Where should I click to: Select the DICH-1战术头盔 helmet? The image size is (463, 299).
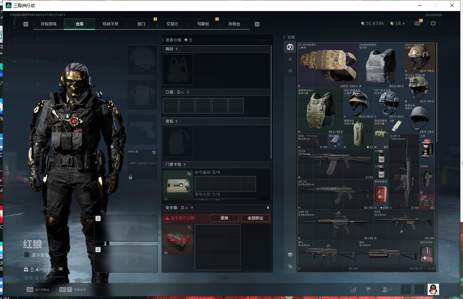419,58
